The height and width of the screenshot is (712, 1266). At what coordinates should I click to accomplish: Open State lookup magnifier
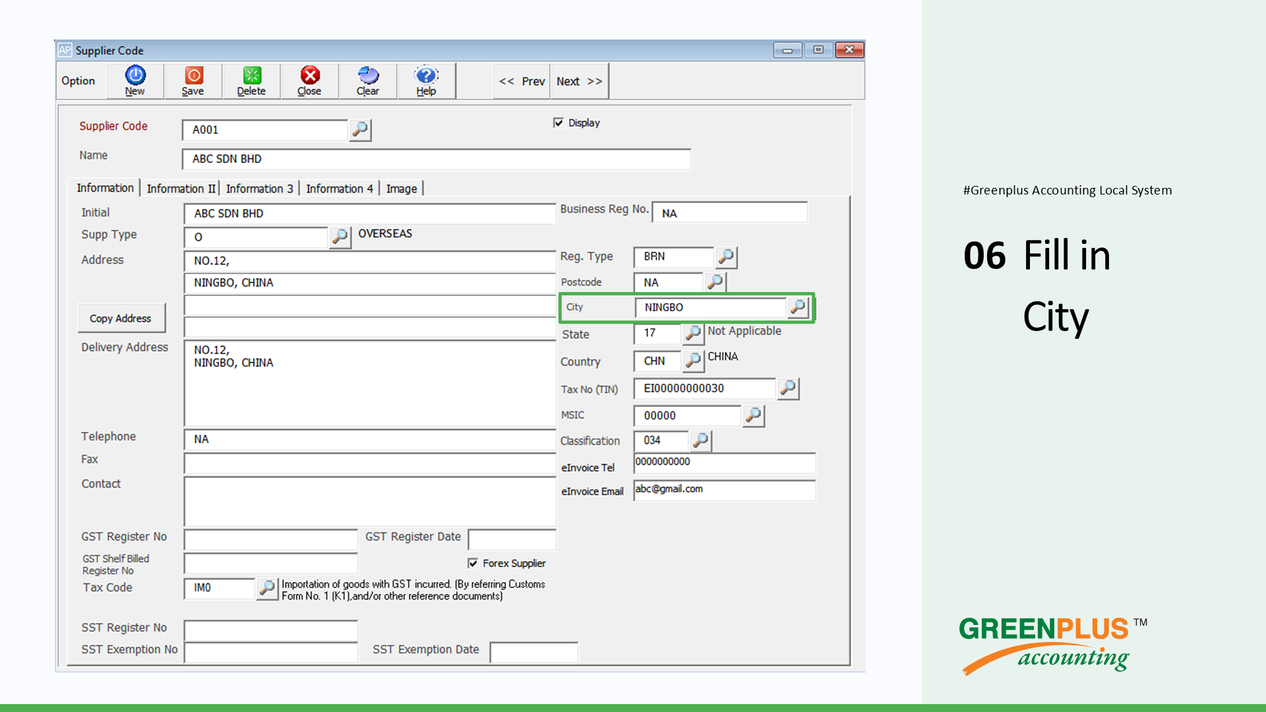[692, 333]
